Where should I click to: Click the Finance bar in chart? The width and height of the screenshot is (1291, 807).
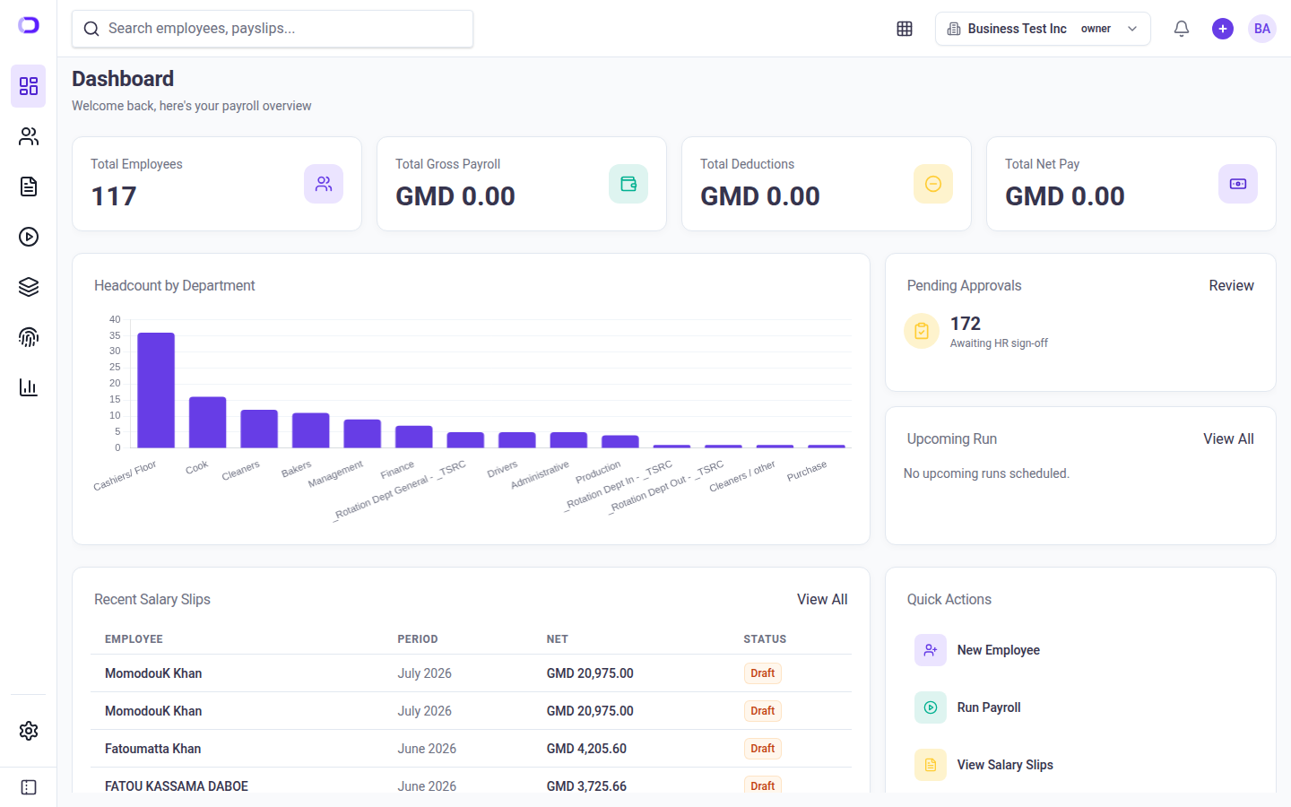pyautogui.click(x=414, y=437)
